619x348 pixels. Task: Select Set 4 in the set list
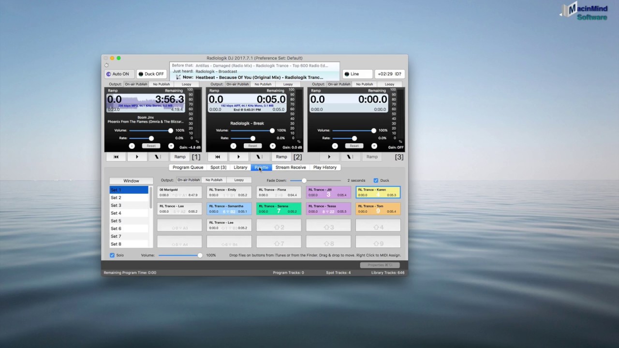tap(129, 213)
